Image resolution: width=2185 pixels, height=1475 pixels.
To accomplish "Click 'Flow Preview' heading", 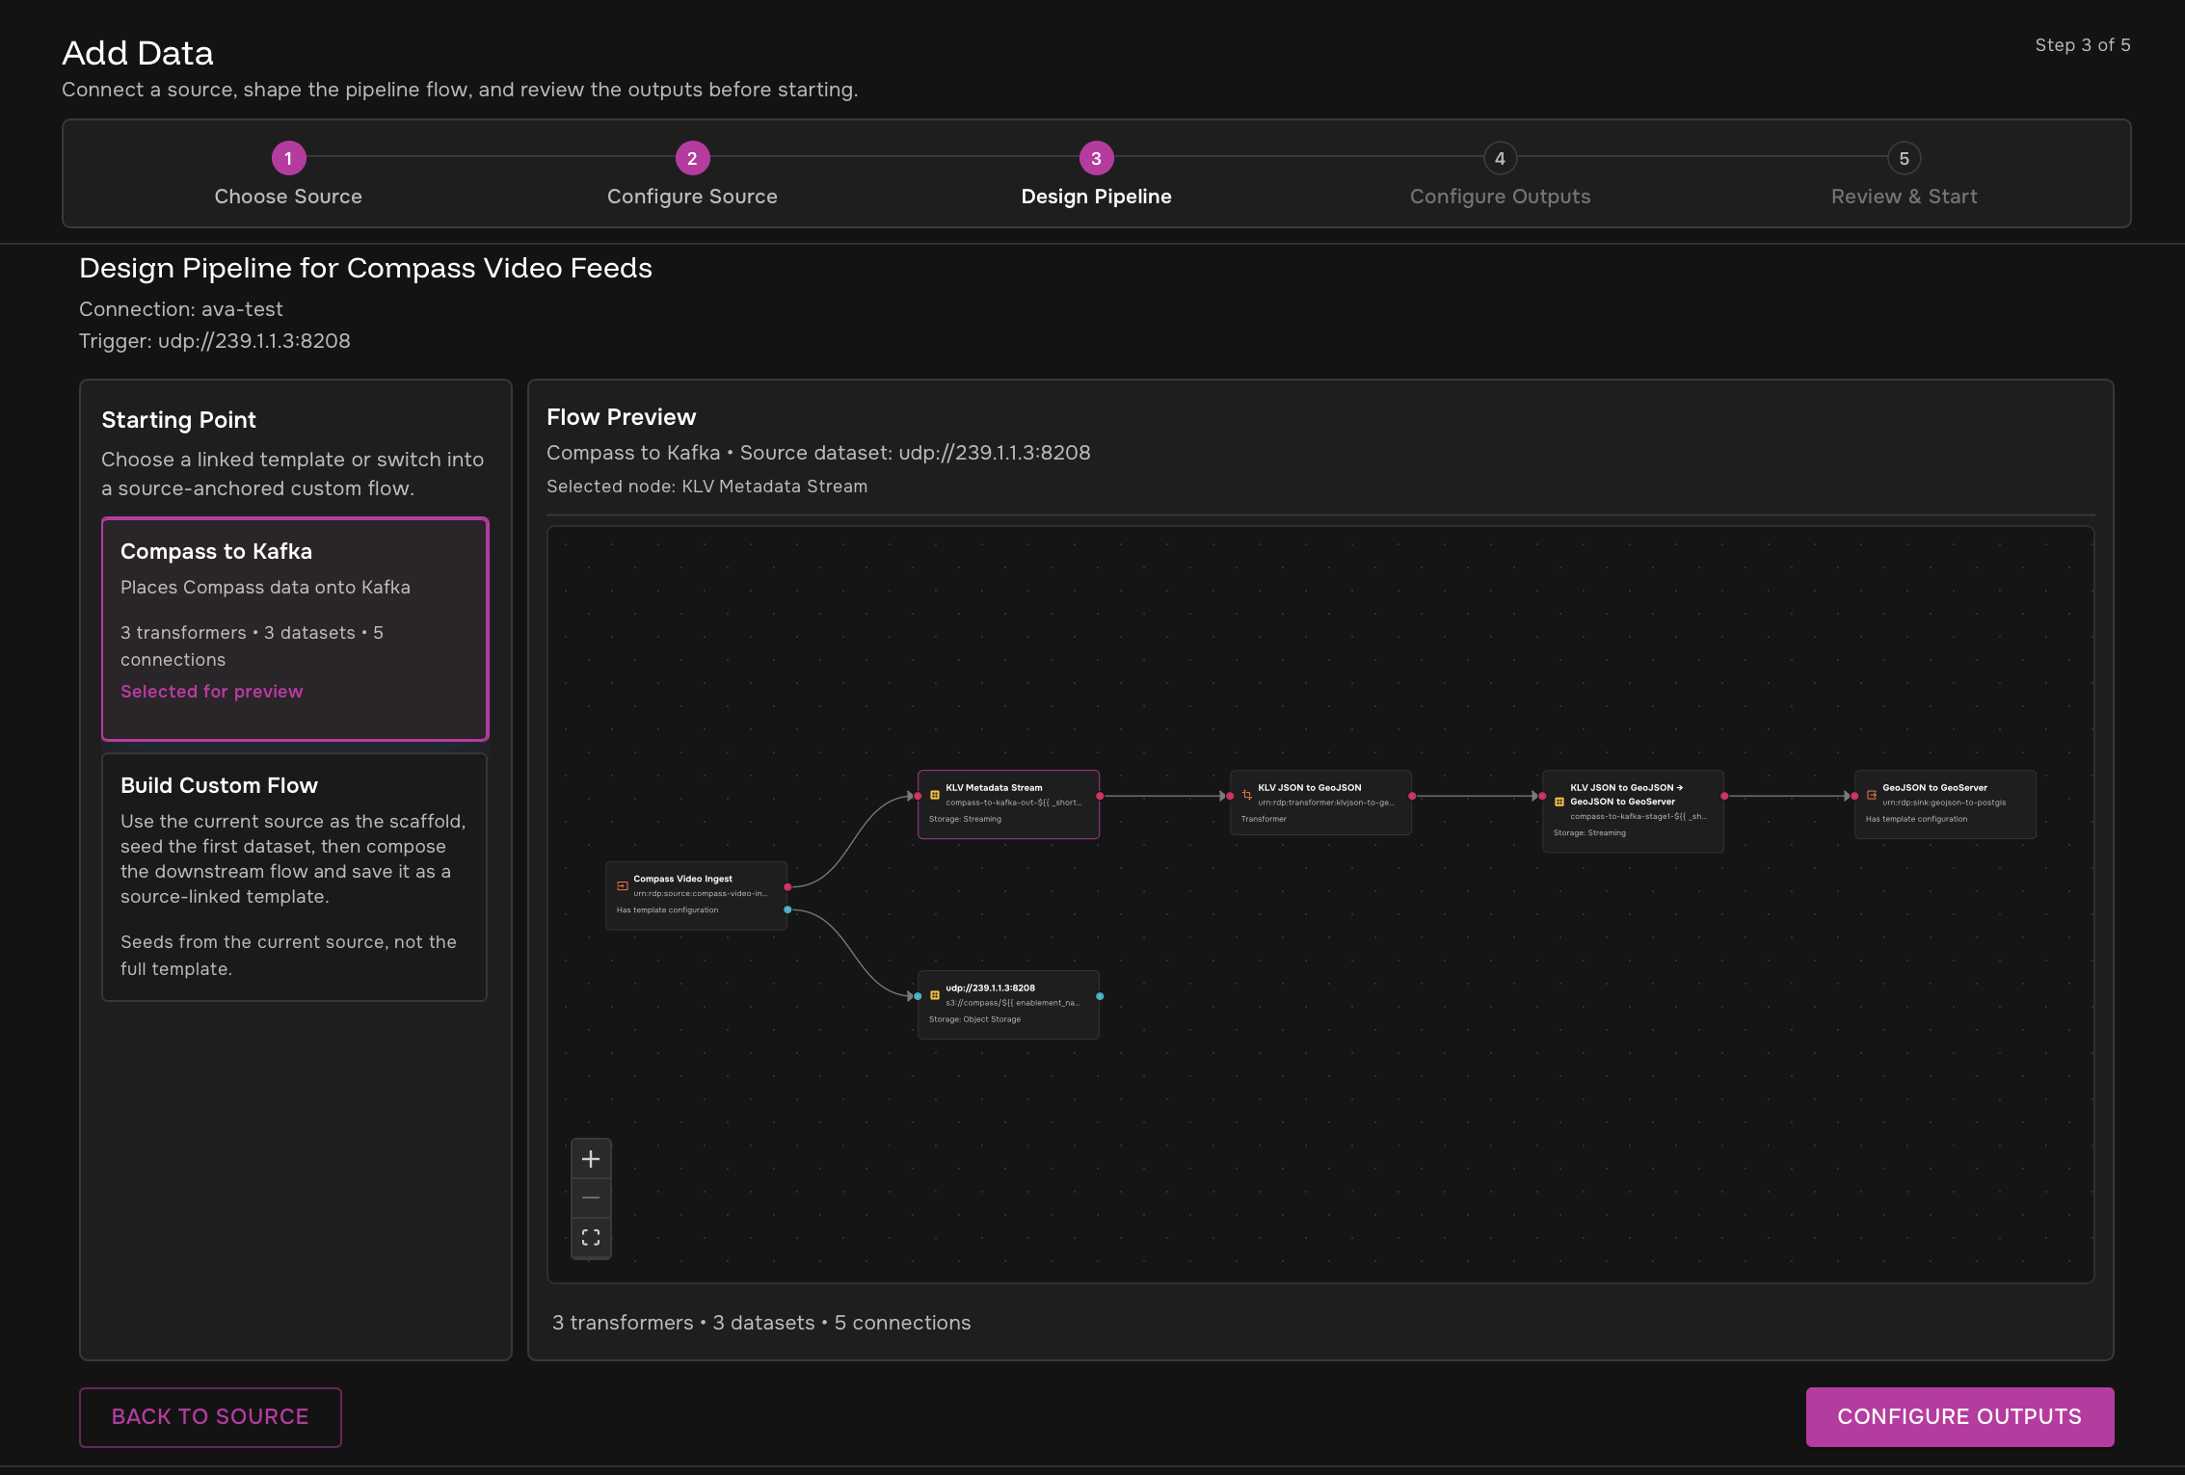I will [x=621, y=417].
